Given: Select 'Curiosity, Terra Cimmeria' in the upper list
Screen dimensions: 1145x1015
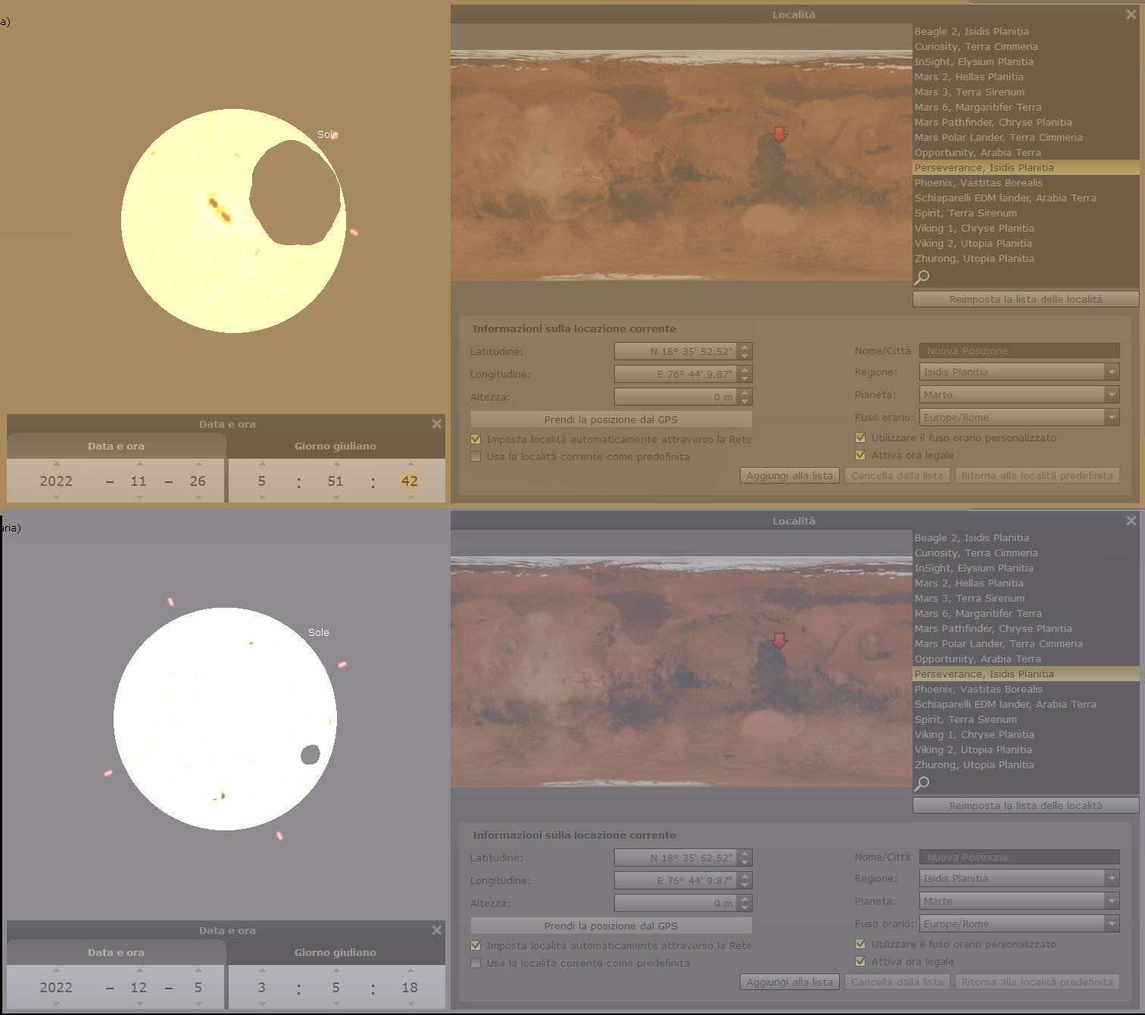Looking at the screenshot, I should click(975, 46).
